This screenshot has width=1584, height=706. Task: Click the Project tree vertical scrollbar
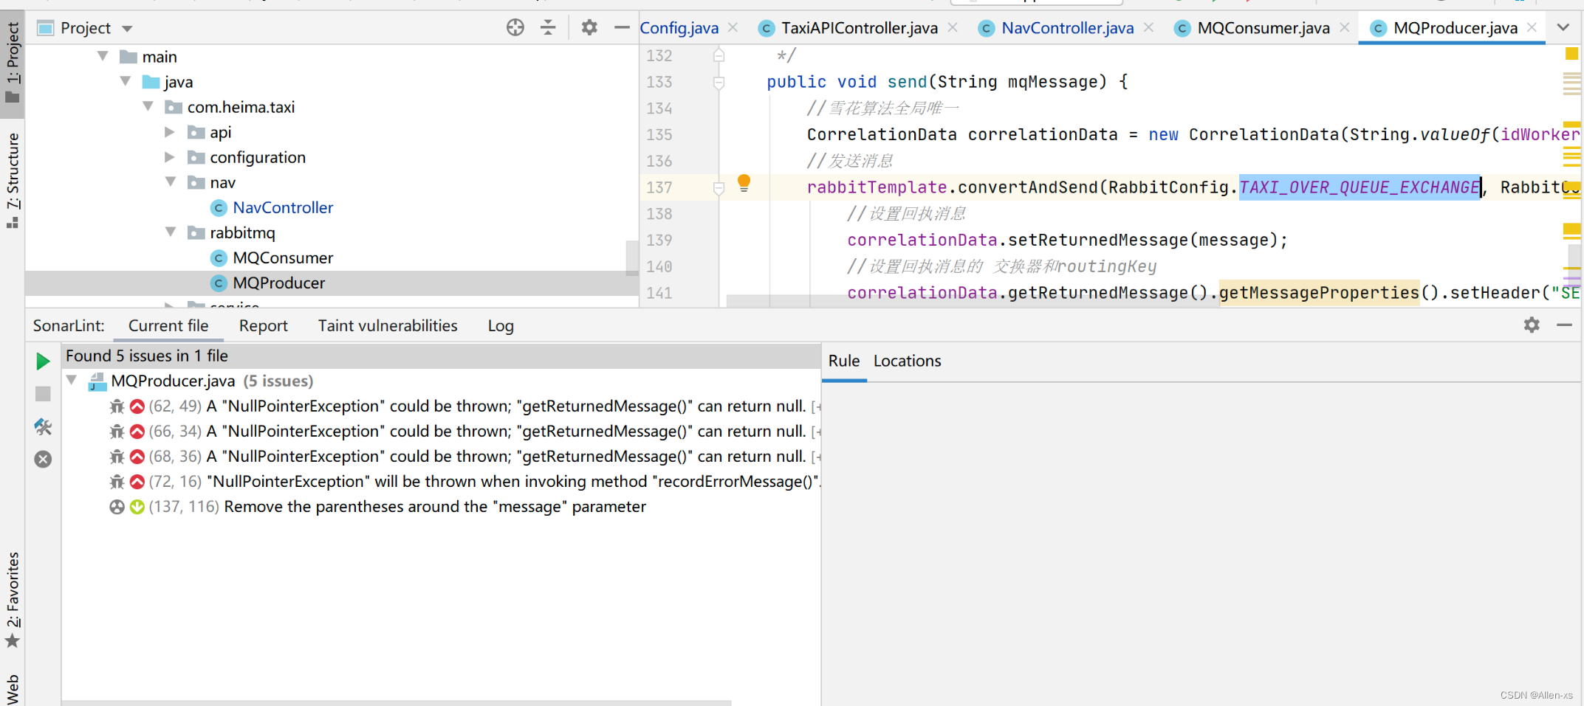pos(631,257)
